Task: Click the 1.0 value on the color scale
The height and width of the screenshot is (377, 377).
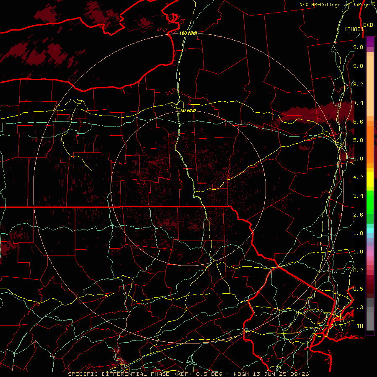Action: coord(358,252)
